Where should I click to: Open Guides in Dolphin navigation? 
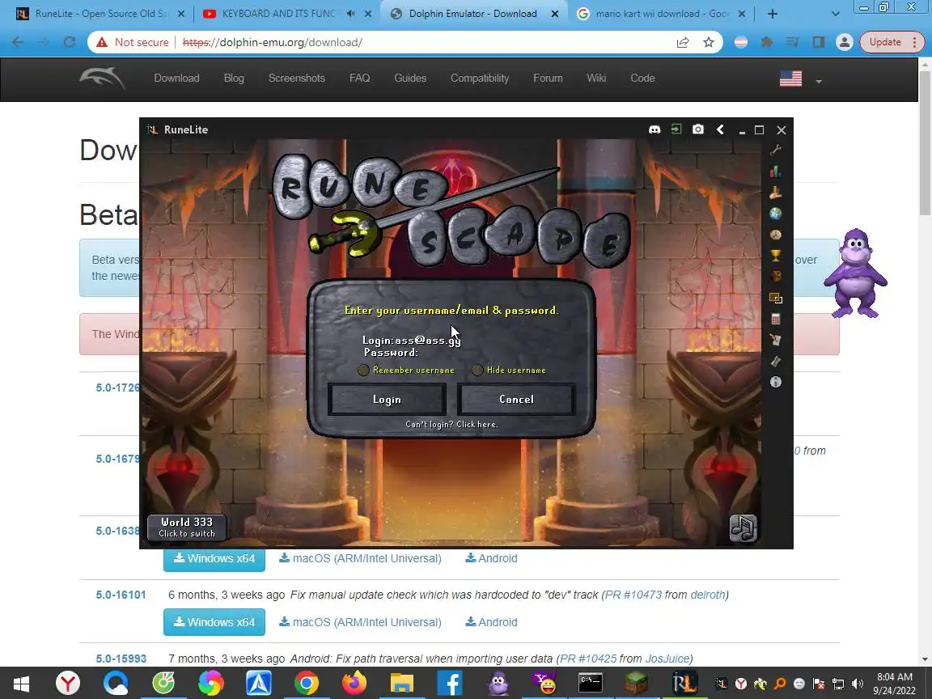point(410,78)
